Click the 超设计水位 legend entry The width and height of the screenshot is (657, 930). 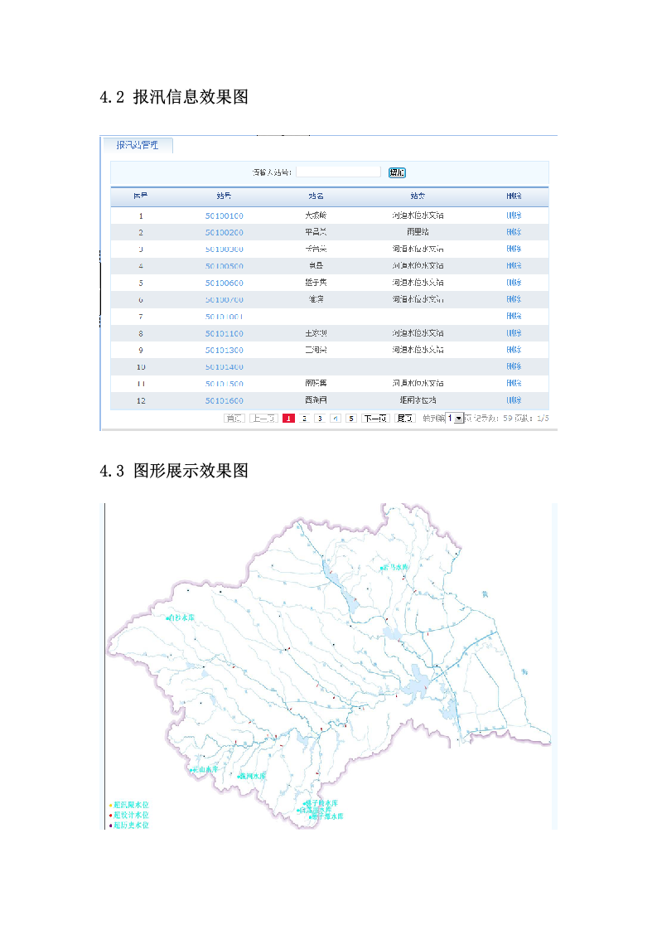coord(129,815)
